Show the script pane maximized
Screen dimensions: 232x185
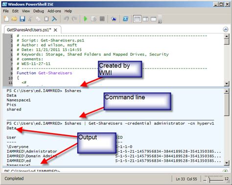pyautogui.click(x=154, y=19)
